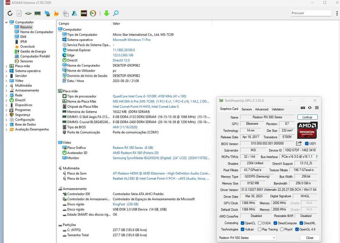
Task: Click the Refresh toolbar icon in AIDA64
Action: coord(10,13)
